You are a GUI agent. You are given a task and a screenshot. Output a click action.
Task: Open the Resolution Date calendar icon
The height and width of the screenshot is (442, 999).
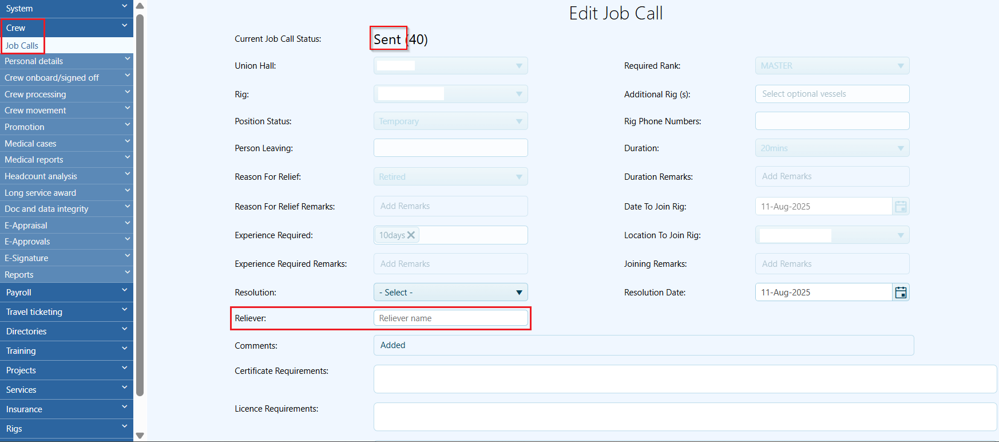pyautogui.click(x=901, y=293)
